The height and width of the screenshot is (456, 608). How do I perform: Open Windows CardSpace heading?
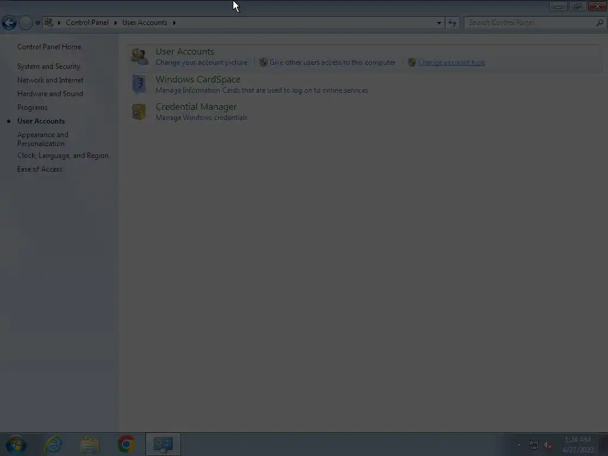coord(198,80)
